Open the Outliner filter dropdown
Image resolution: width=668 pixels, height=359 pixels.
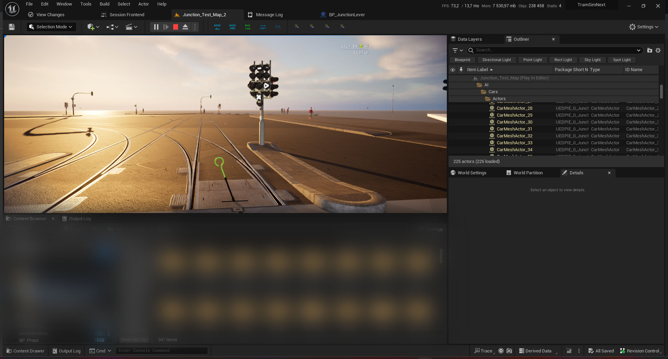click(458, 50)
